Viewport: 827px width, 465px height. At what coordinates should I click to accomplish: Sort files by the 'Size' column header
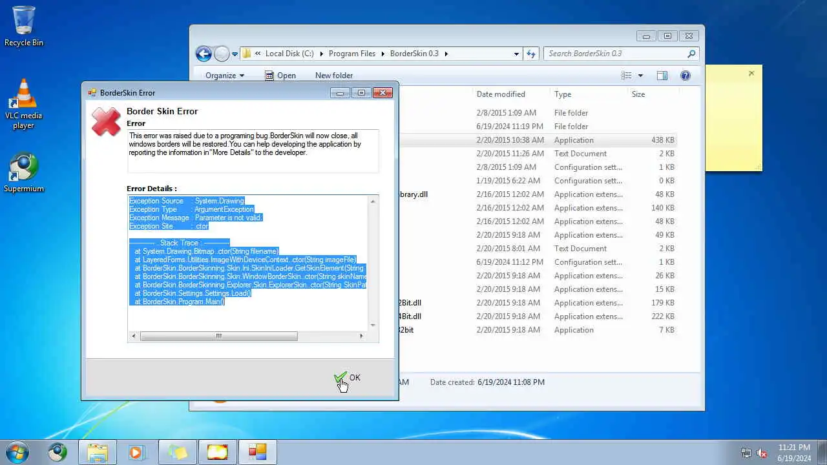[x=638, y=94]
